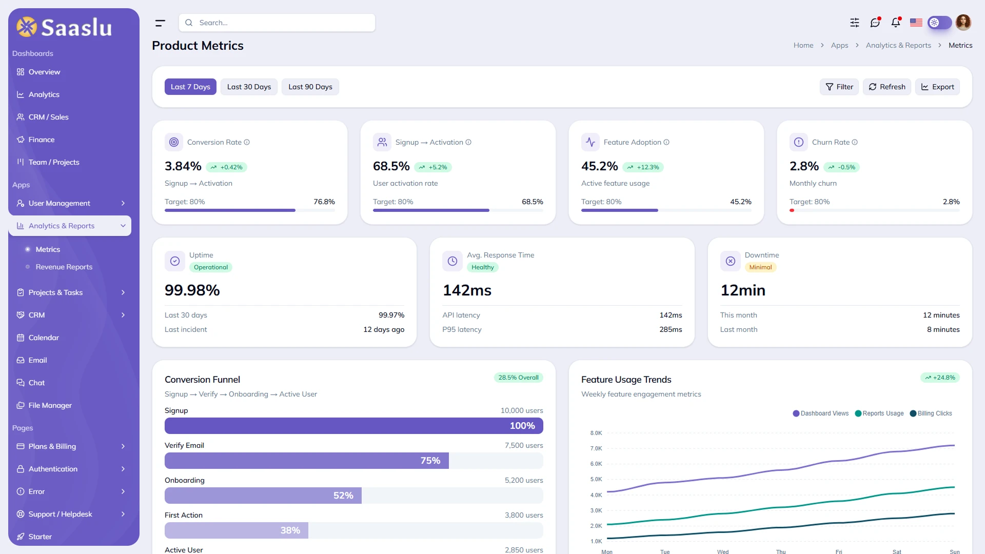Go to Apps breadcrumb link
Image resolution: width=985 pixels, height=554 pixels.
click(x=839, y=45)
